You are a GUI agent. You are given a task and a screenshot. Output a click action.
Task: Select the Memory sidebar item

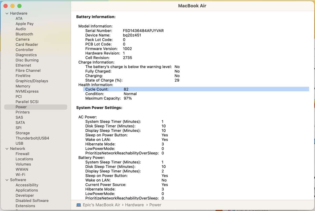23,86
